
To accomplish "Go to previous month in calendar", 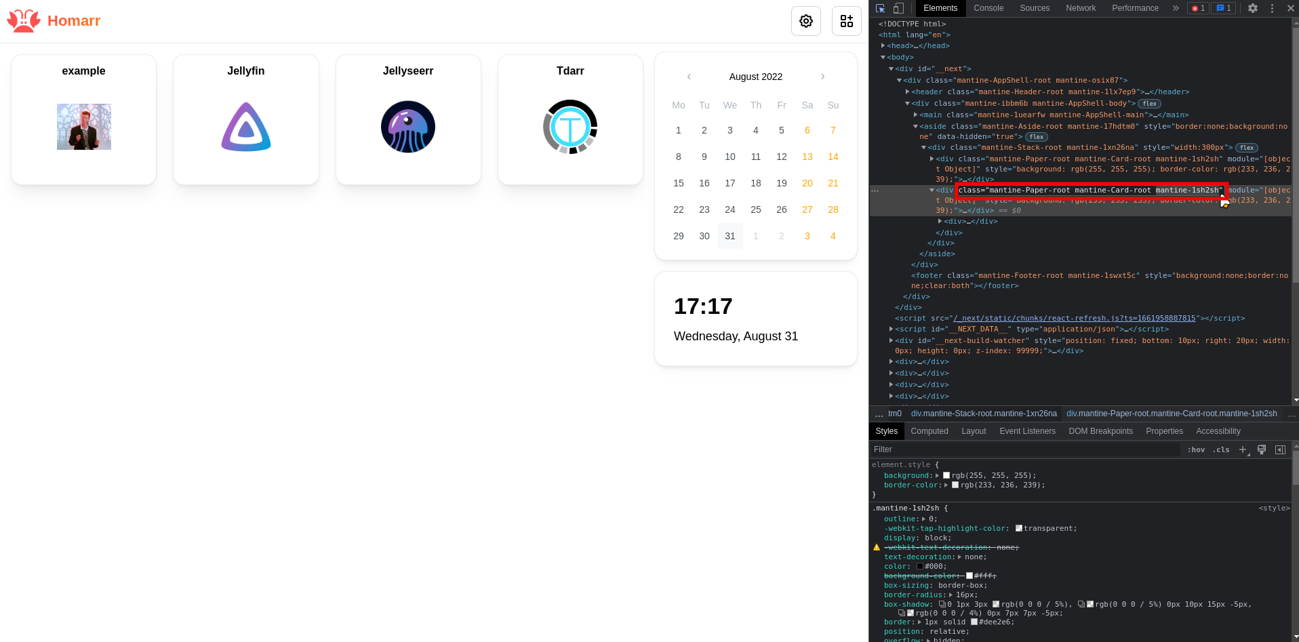I will click(689, 77).
